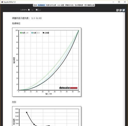Click the black measured legend marker
Image resolution: width=128 pixels, height=126 pixels.
[x=43, y=33]
